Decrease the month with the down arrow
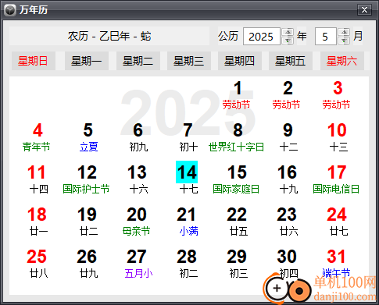The width and height of the screenshot is (379, 305). point(344,41)
